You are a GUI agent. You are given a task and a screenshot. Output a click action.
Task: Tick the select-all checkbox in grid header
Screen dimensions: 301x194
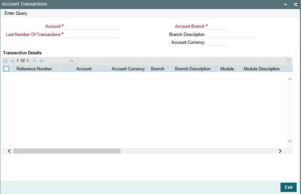click(6, 69)
